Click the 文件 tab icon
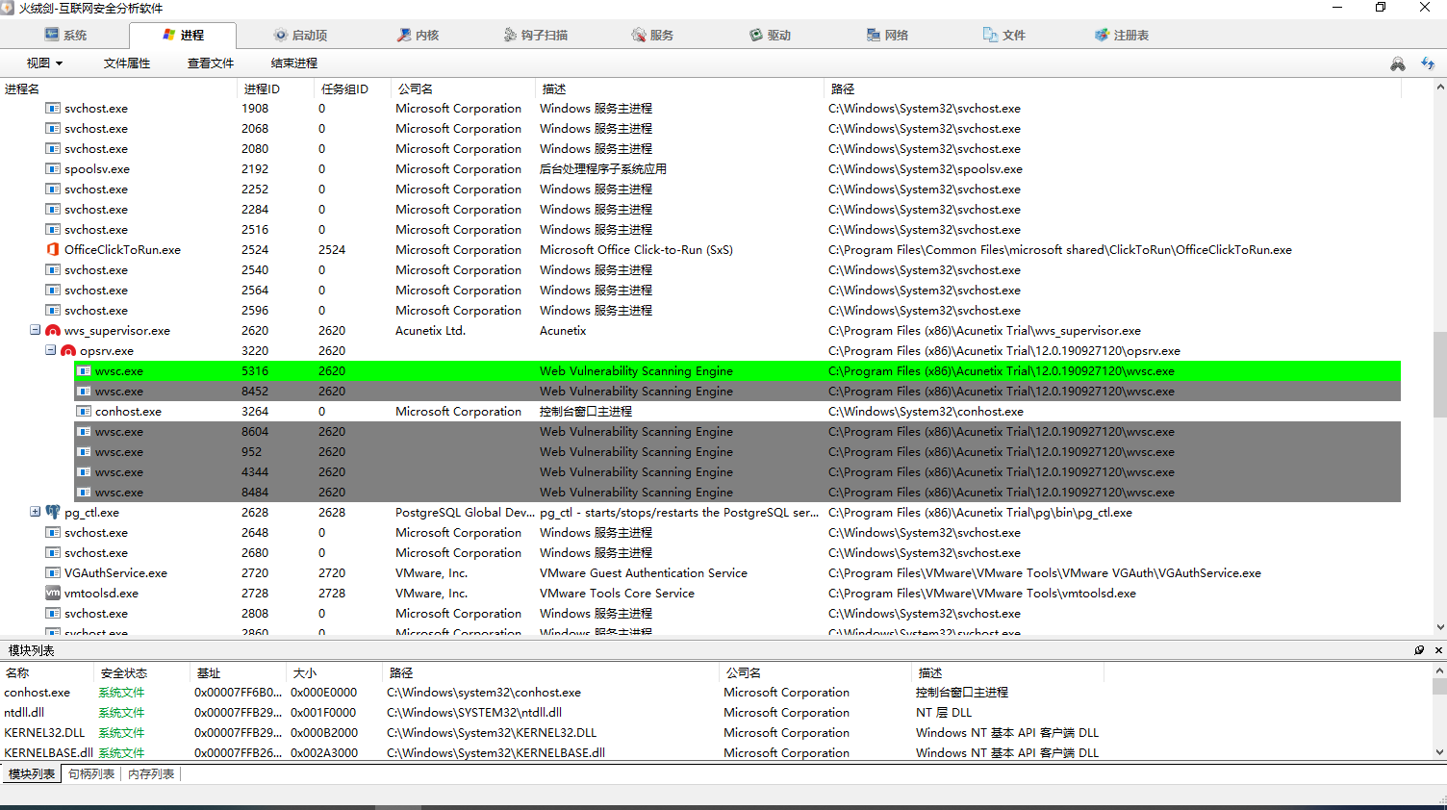Image resolution: width=1447 pixels, height=810 pixels. click(x=990, y=35)
